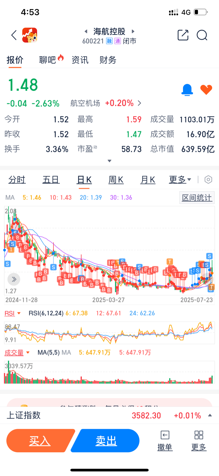Go to previous stock with left triangle
219x476 pixels.
click(86, 31)
